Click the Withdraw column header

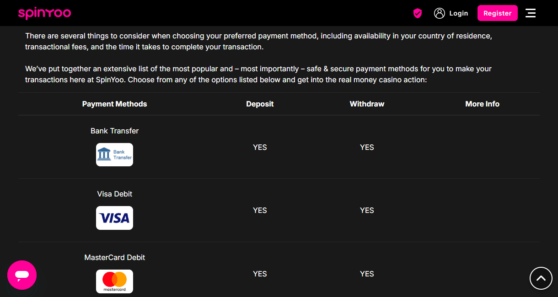[x=367, y=104]
